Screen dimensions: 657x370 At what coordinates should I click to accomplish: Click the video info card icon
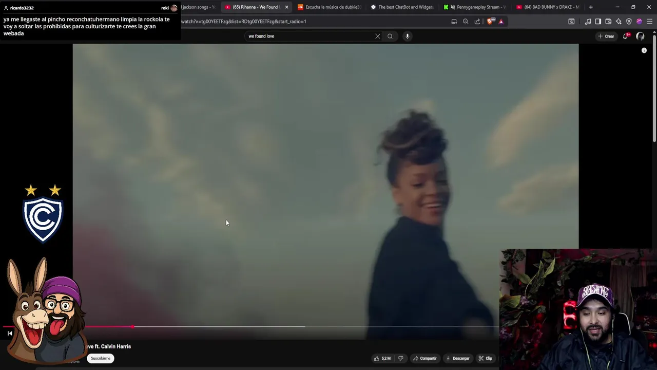(x=644, y=50)
